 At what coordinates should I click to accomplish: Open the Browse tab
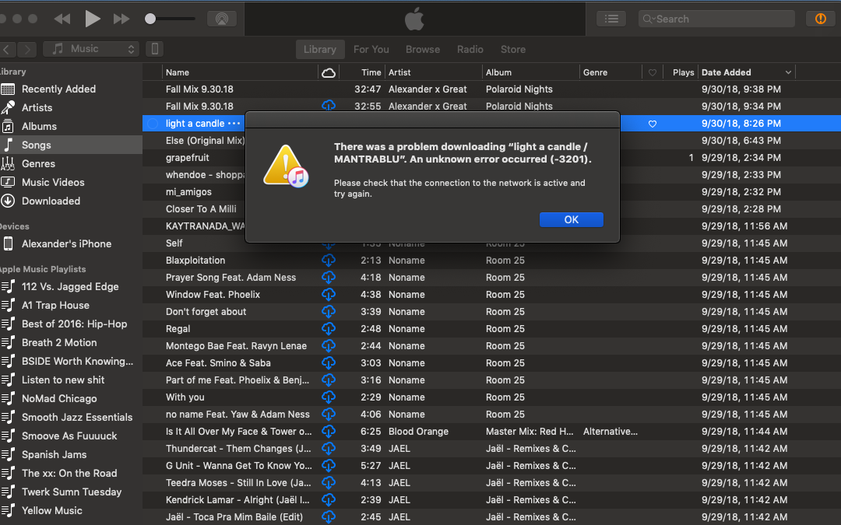[x=423, y=49]
